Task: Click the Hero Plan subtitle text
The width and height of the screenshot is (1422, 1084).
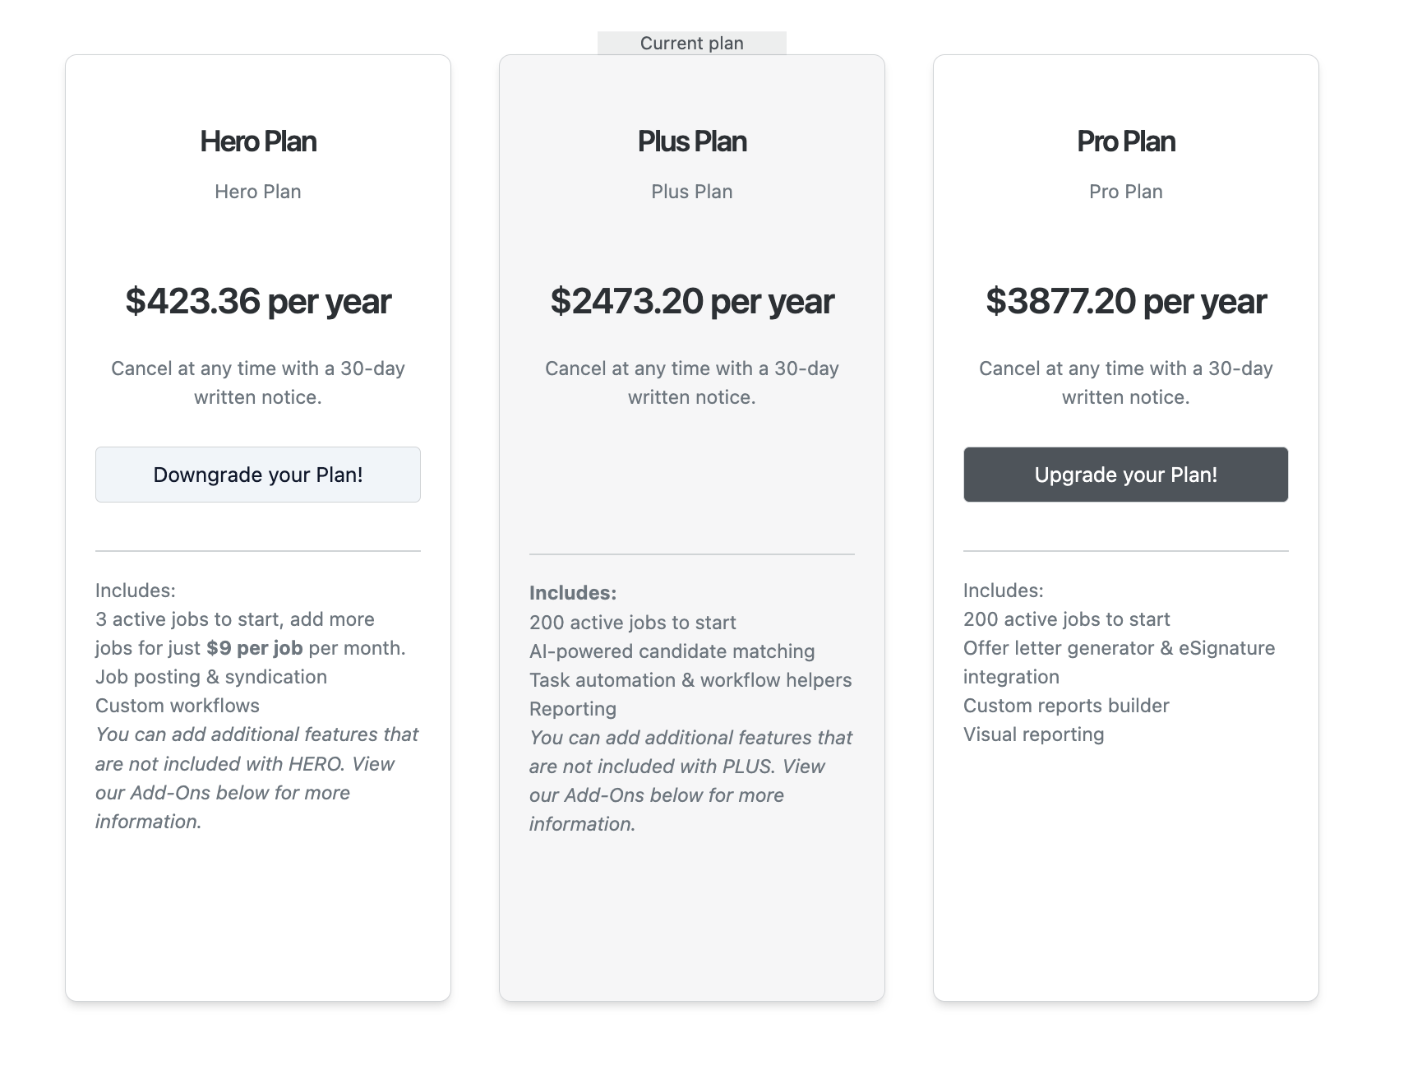Action: pos(257,192)
